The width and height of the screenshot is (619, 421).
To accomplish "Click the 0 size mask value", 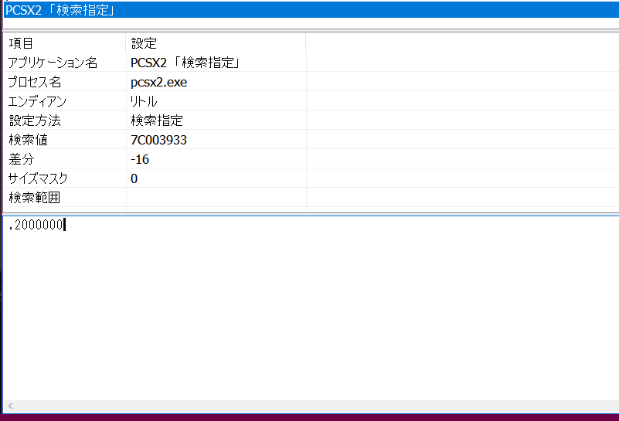I will tap(134, 178).
